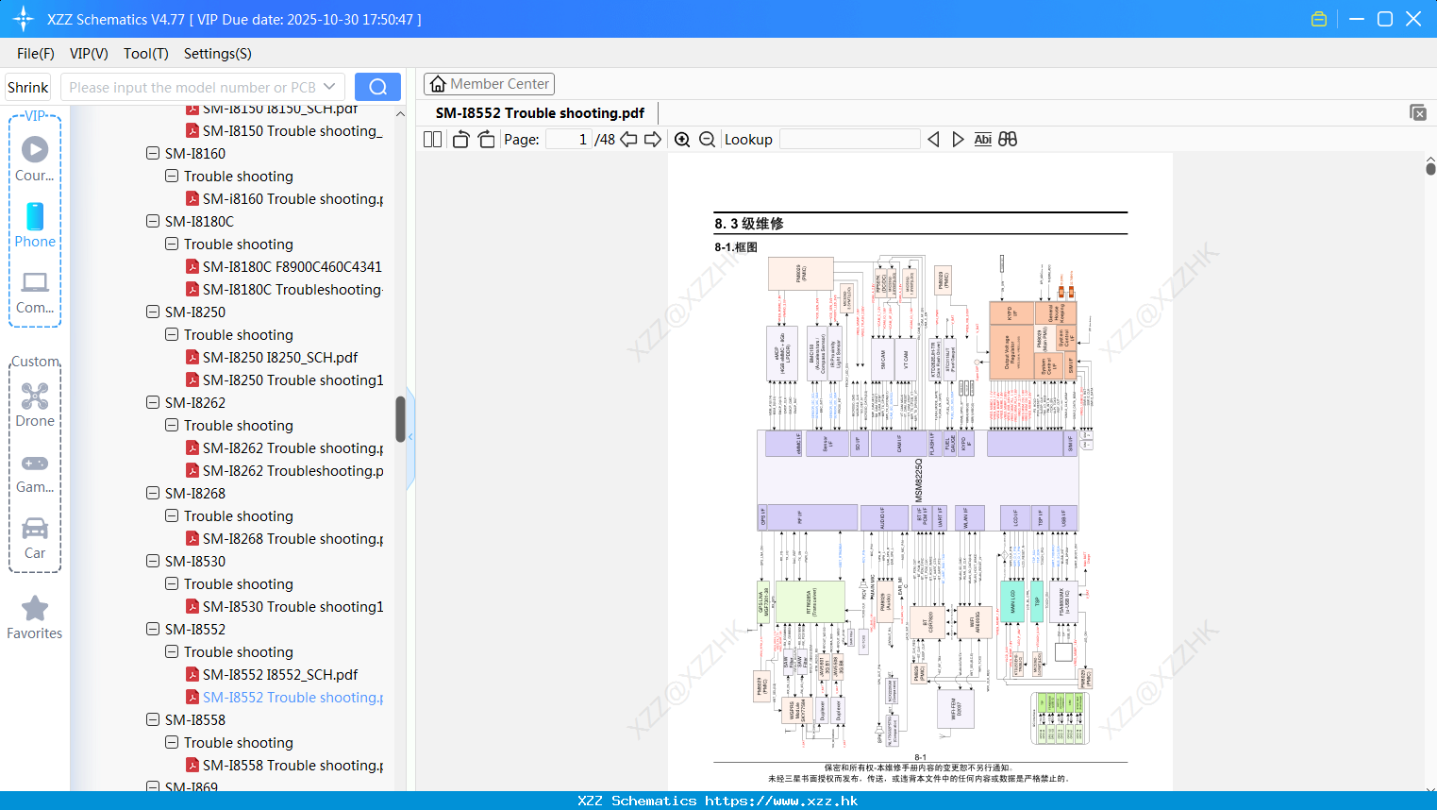Click the Member Center button
The height and width of the screenshot is (810, 1437).
(489, 84)
